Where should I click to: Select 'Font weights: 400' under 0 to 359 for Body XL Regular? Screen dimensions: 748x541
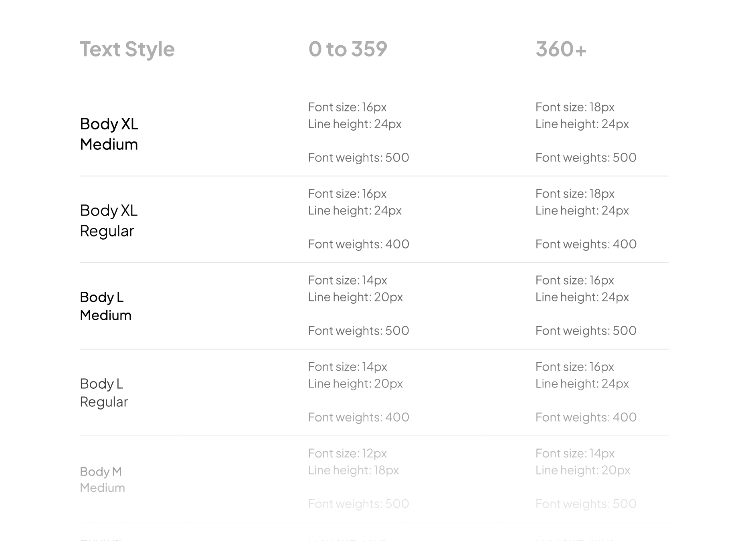(358, 244)
